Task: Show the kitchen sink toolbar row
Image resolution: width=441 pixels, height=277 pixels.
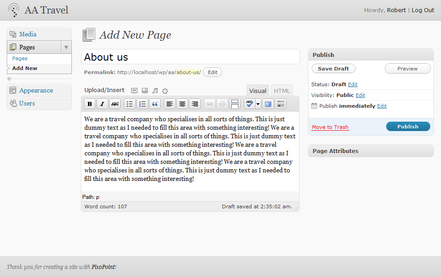Action: [281, 104]
